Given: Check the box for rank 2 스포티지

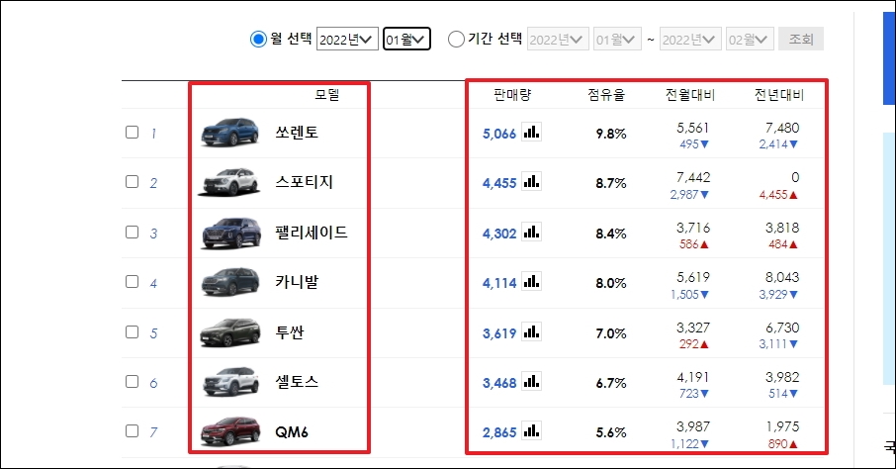Looking at the screenshot, I should click(132, 182).
